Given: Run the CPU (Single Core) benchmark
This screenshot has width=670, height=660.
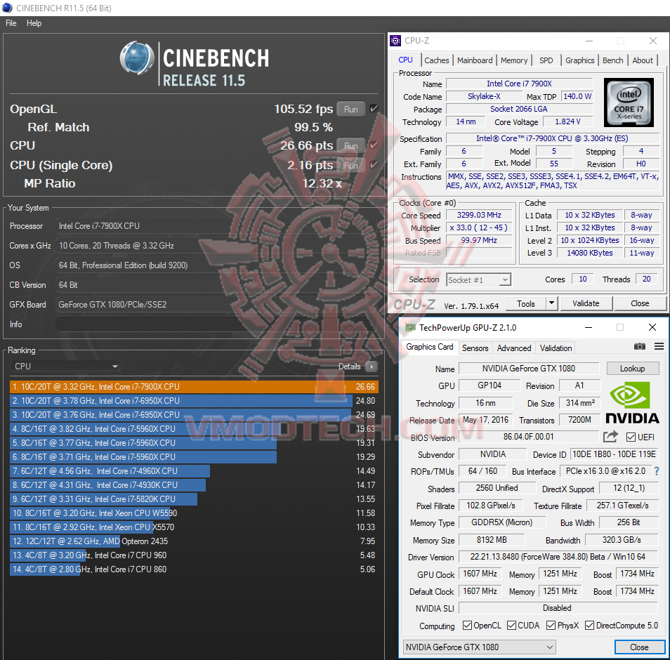Looking at the screenshot, I should click(351, 165).
